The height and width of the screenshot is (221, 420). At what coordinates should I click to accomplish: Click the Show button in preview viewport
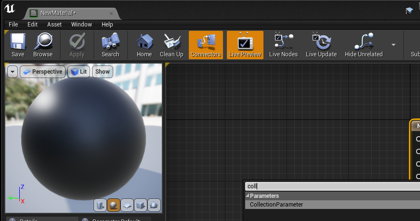point(102,72)
